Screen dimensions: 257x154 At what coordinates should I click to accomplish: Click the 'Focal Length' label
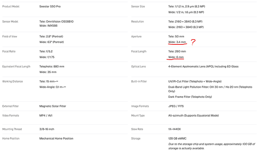[139, 51]
